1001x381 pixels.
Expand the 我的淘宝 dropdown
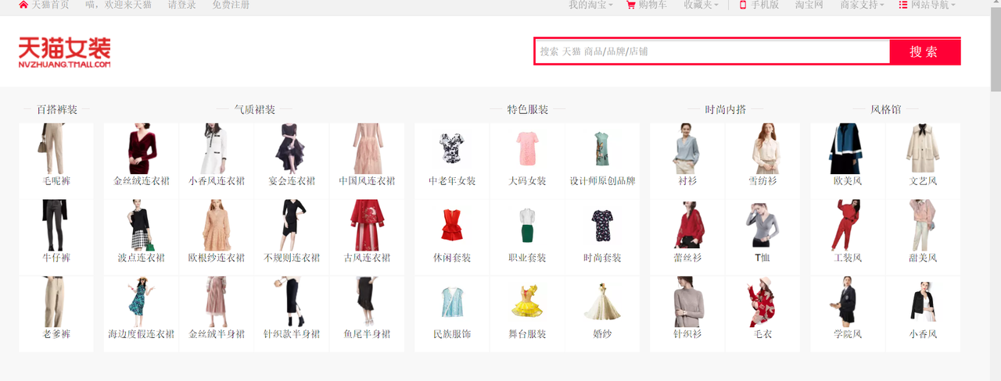591,5
